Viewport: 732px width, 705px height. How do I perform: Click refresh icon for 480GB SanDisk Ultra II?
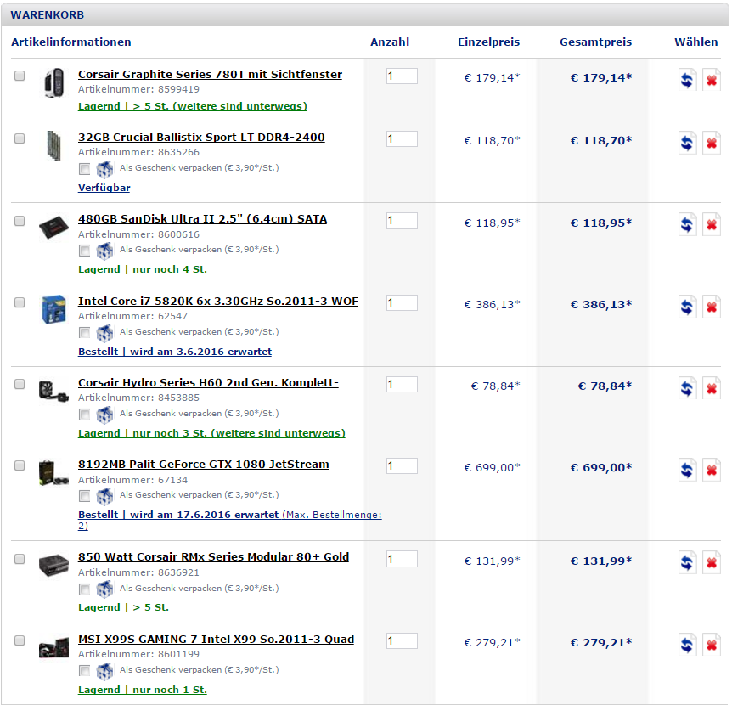click(687, 224)
